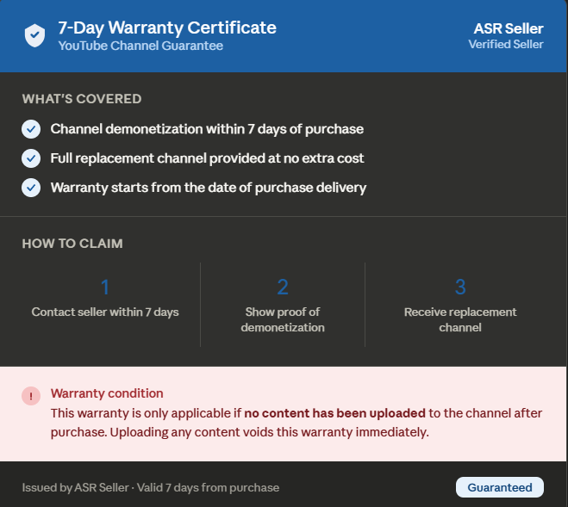568x507 pixels.
Task: Click the HOW TO CLAIM section heading
Action: [72, 244]
